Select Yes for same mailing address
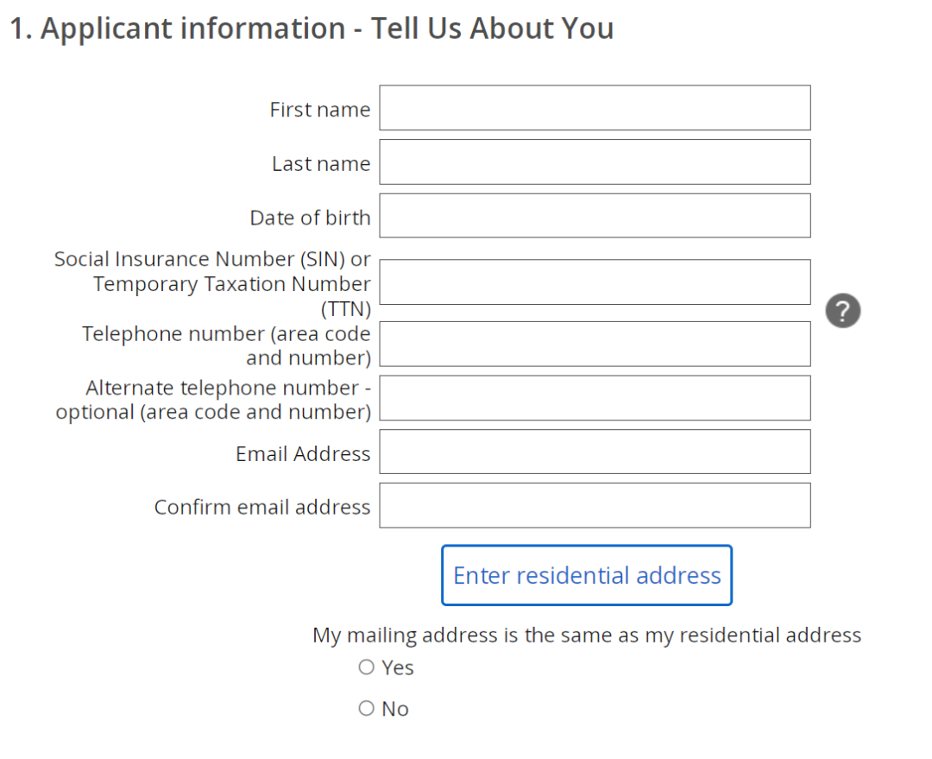The width and height of the screenshot is (932, 759). (x=366, y=667)
